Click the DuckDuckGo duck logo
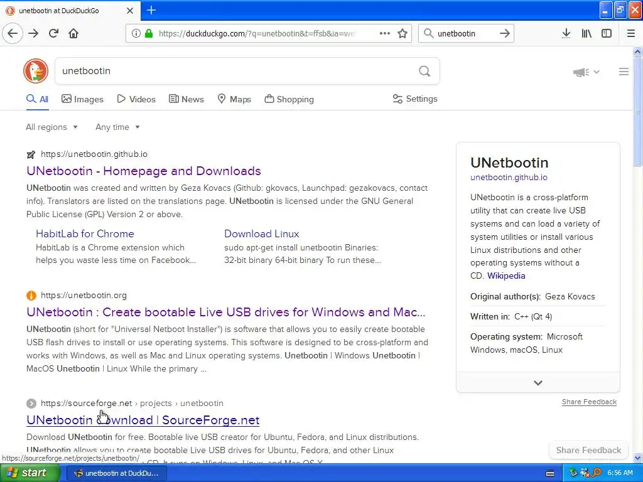Viewport: 643px width, 482px height. coord(36,71)
